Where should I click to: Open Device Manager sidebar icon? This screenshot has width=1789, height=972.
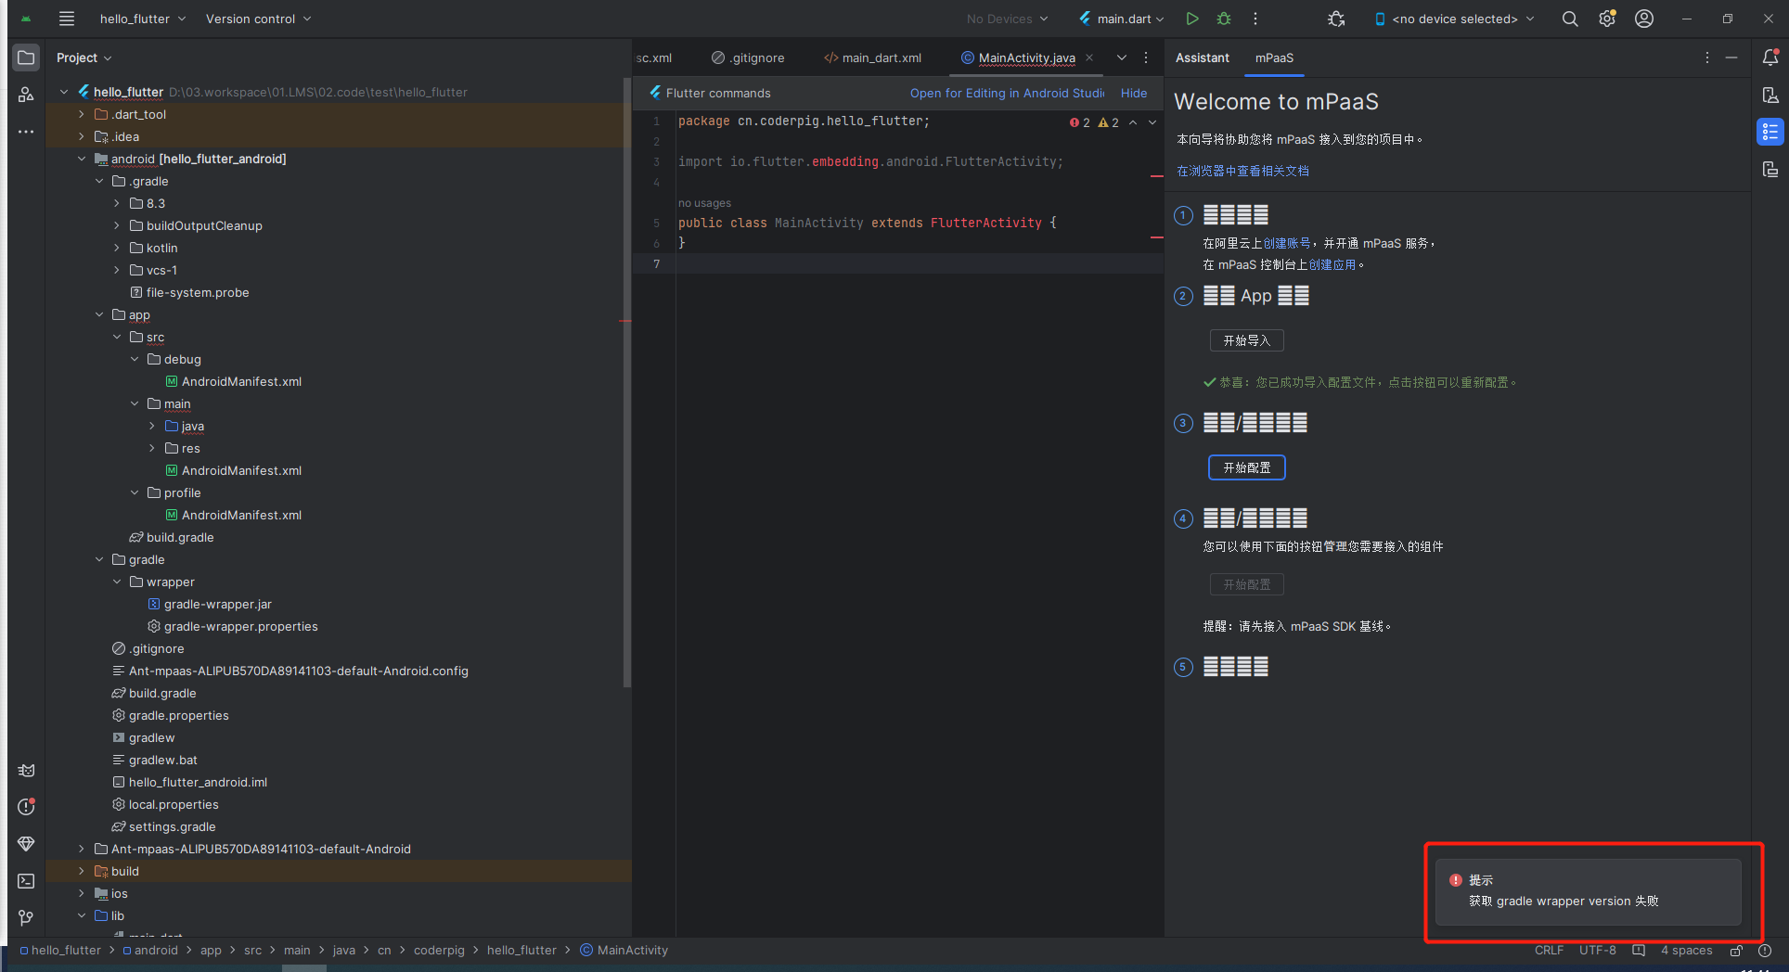tap(1770, 95)
